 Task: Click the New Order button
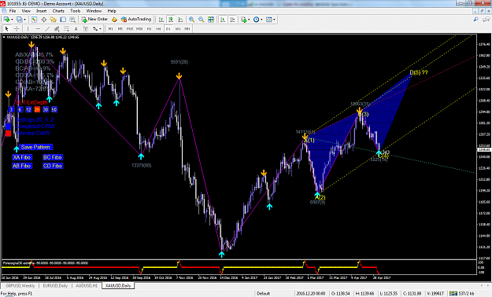click(94, 20)
